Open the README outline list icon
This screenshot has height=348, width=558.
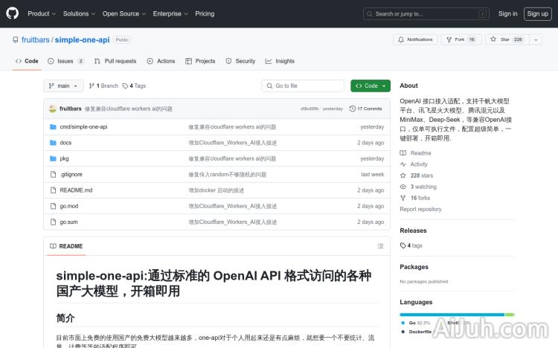[380, 246]
